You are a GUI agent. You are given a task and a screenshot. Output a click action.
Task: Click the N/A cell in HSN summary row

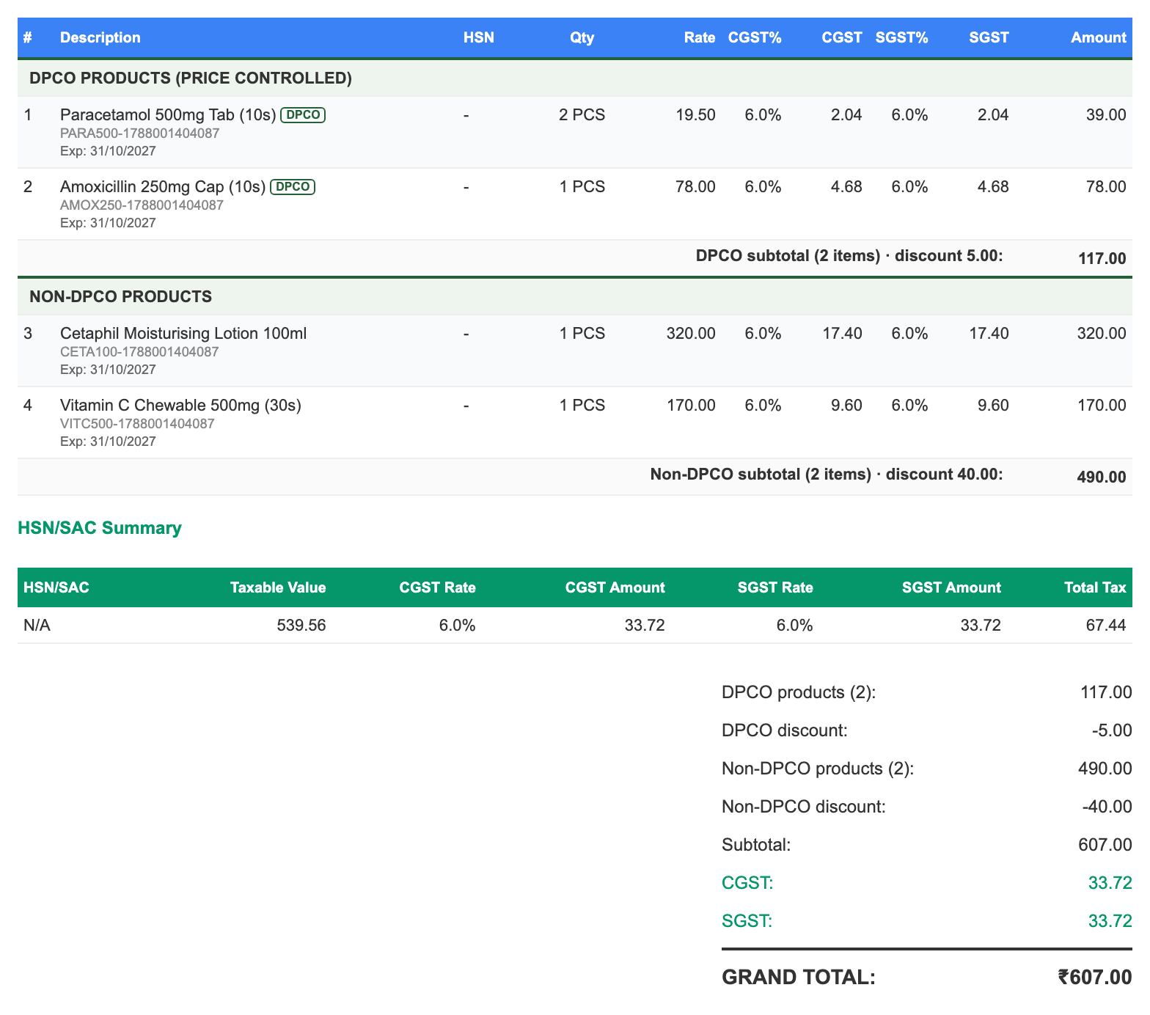[x=35, y=626]
